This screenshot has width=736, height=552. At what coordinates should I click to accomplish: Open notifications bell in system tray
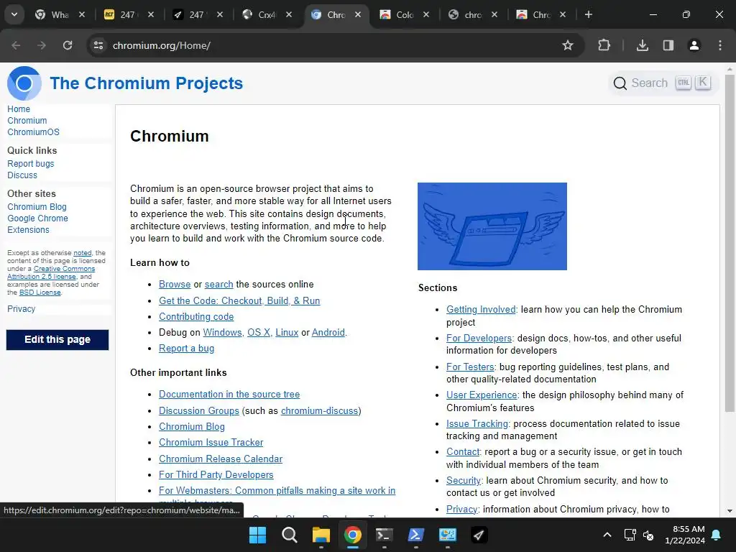717,535
